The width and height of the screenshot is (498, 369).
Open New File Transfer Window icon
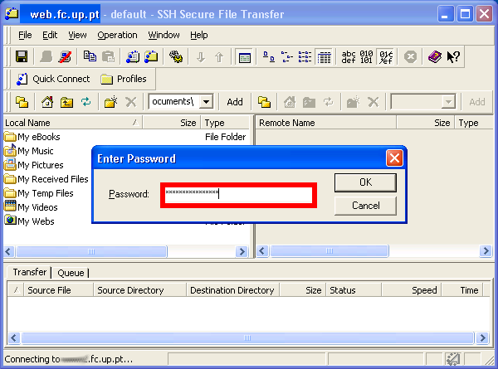tap(151, 56)
